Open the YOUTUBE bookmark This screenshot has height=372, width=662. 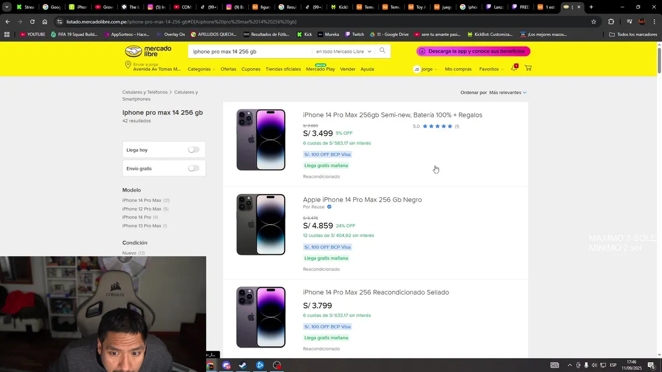pyautogui.click(x=33, y=35)
